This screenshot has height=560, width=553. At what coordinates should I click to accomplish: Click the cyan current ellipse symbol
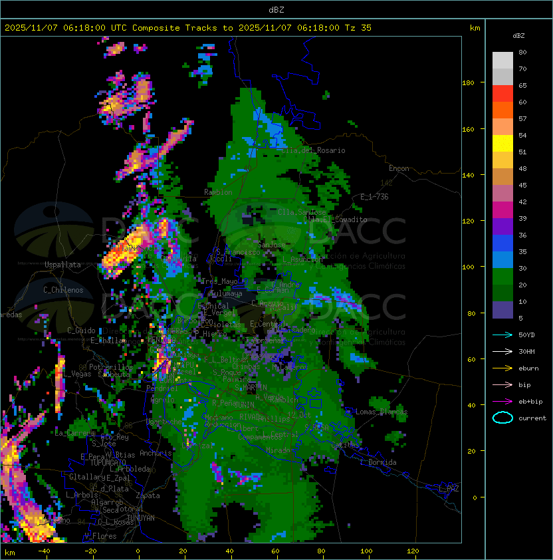pyautogui.click(x=502, y=418)
